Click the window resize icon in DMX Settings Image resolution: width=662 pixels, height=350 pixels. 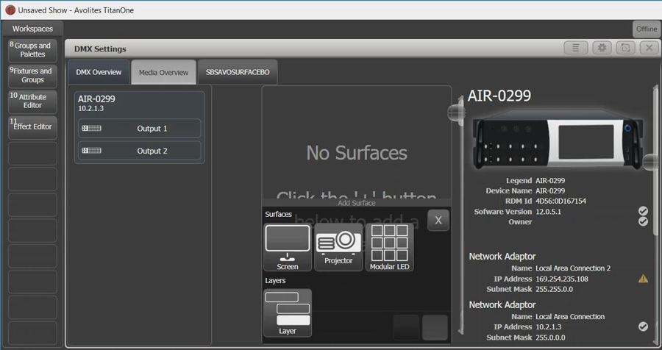coord(626,48)
